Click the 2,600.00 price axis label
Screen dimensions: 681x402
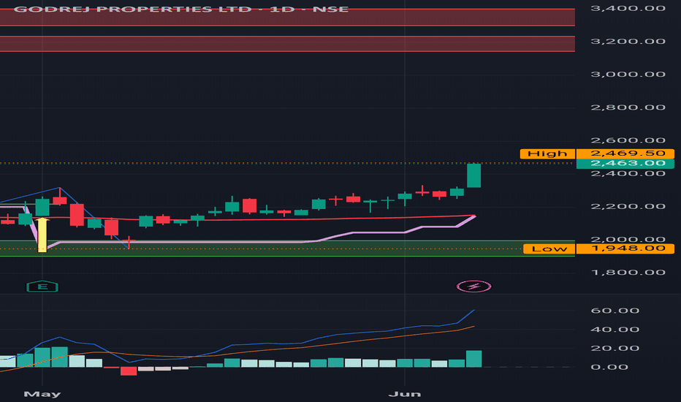pyautogui.click(x=628, y=140)
